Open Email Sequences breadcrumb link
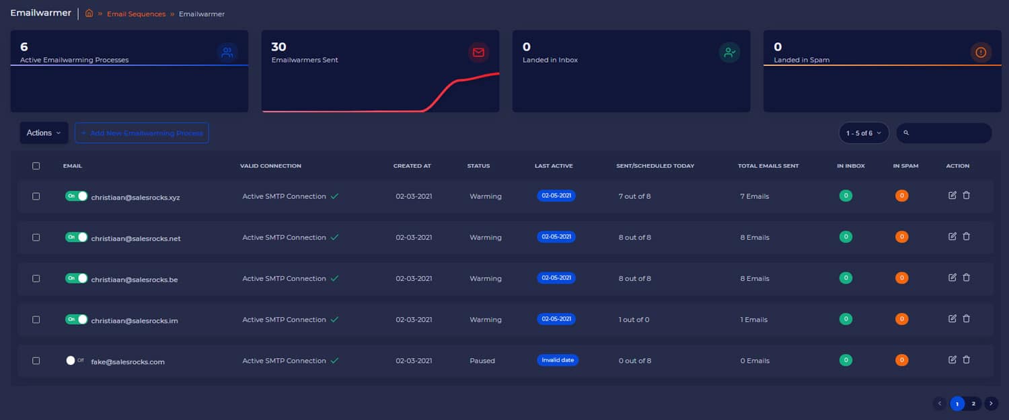 (136, 14)
